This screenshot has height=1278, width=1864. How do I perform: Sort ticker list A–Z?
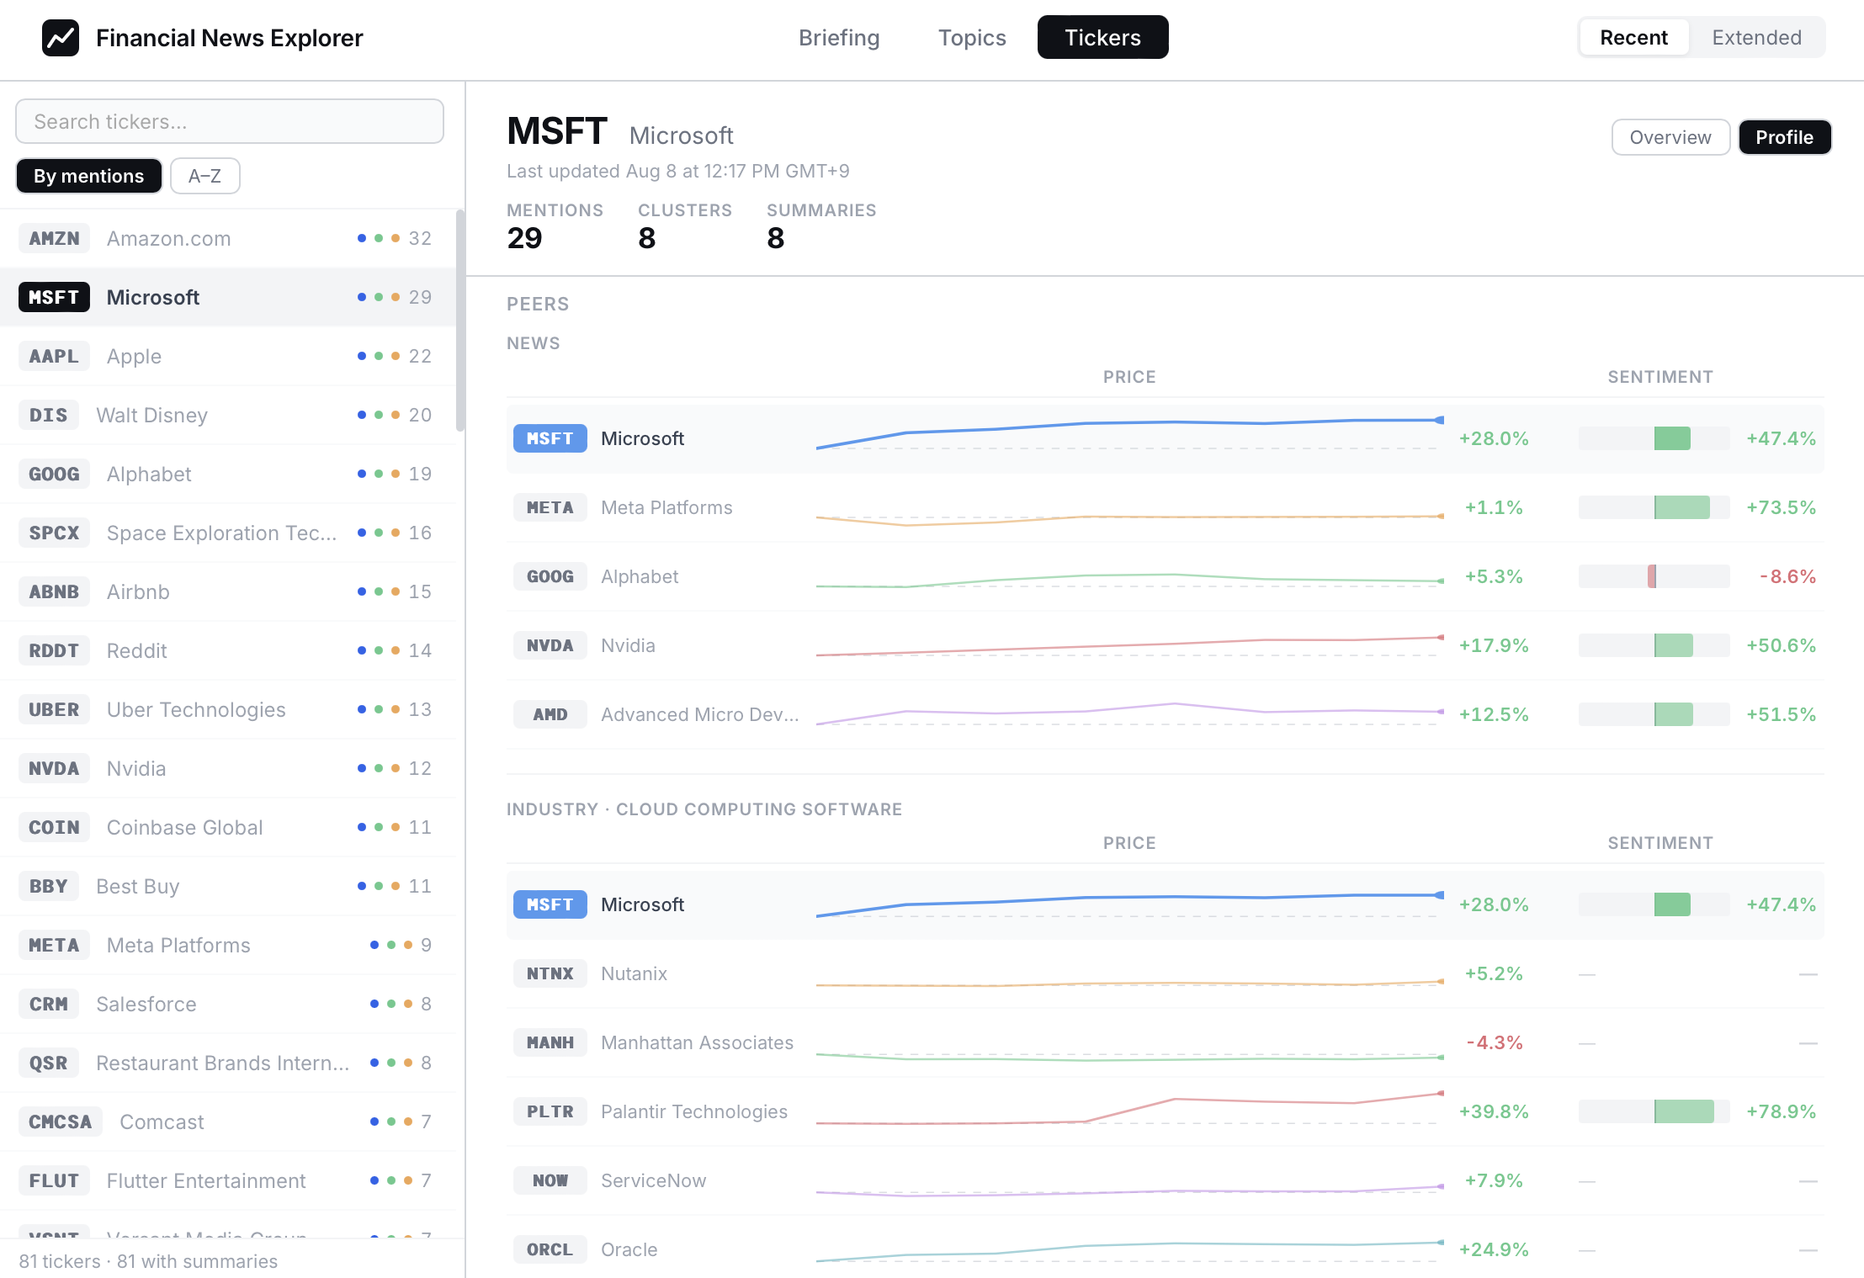[204, 176]
